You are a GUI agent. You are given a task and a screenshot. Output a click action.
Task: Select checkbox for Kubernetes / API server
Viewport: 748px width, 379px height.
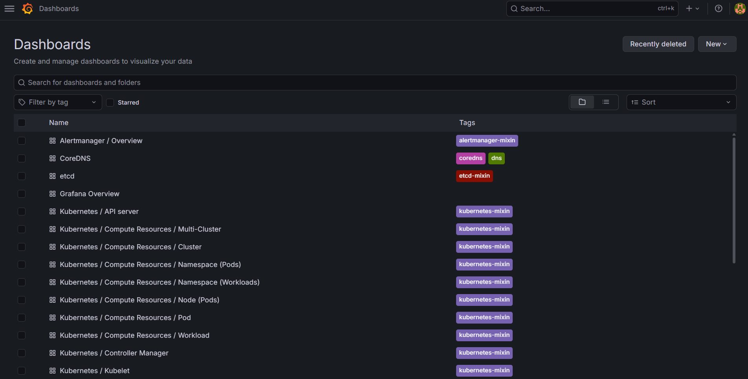(22, 212)
